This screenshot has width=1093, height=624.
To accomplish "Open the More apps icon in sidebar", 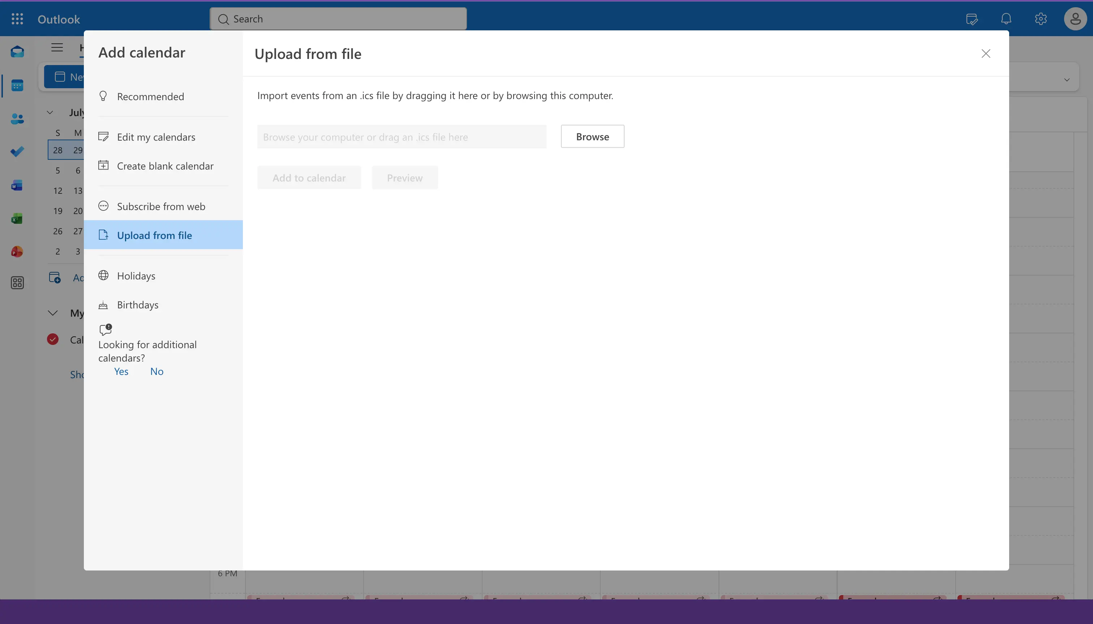I will click(17, 283).
